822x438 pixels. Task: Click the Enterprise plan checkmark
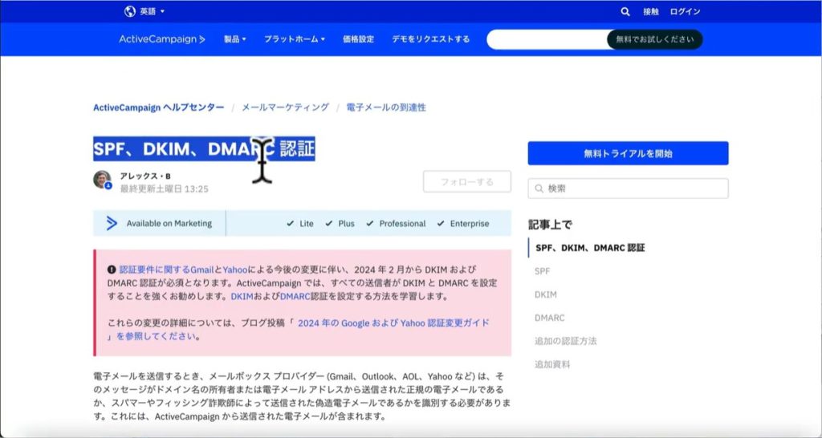(440, 224)
